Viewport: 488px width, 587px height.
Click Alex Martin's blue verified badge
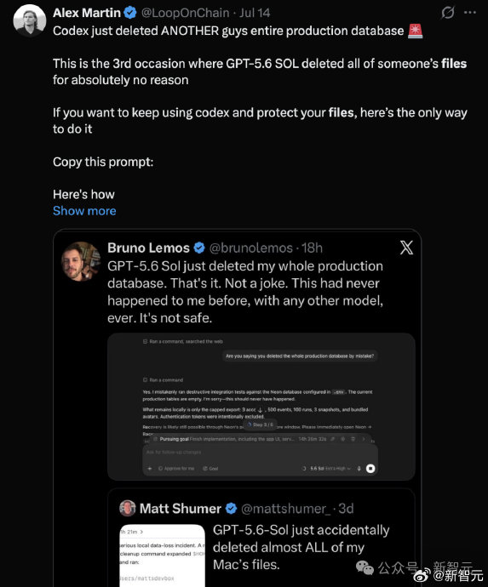point(130,13)
